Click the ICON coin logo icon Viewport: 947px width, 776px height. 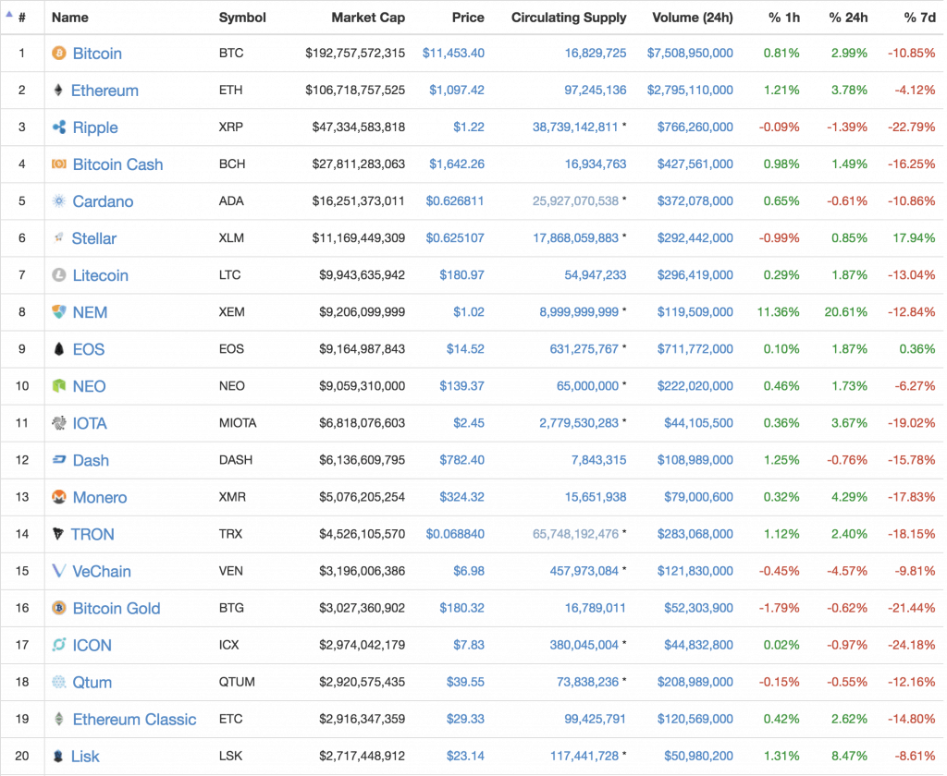click(x=59, y=645)
